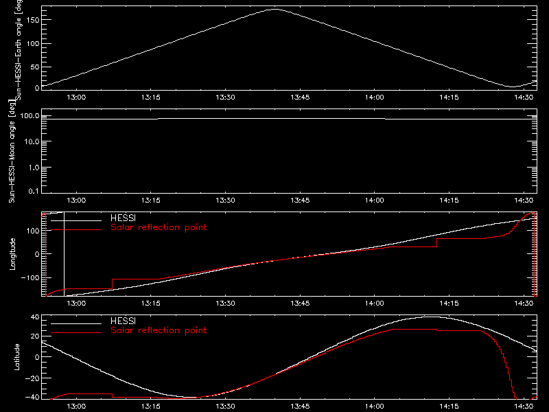Click 14:15 label under Moon angle plot

[x=449, y=200]
